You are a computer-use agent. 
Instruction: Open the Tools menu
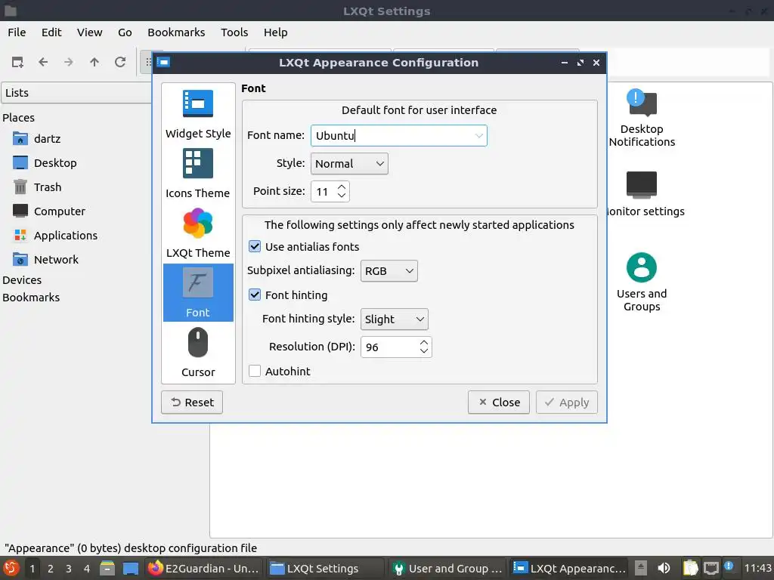coord(234,32)
